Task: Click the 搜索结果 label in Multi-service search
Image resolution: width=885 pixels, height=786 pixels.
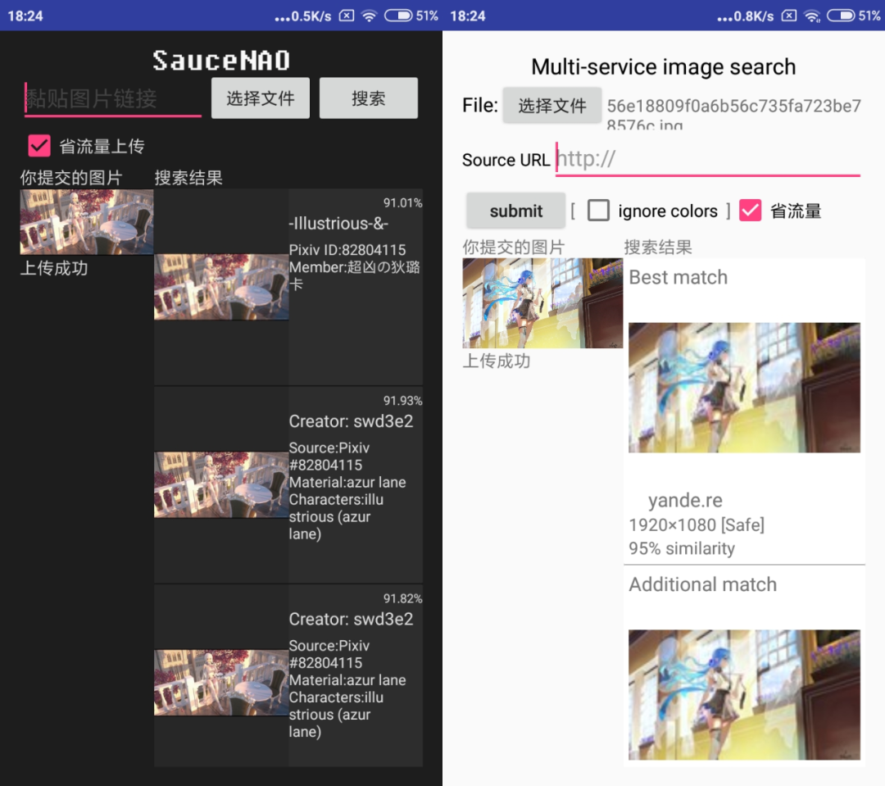Action: click(x=658, y=247)
